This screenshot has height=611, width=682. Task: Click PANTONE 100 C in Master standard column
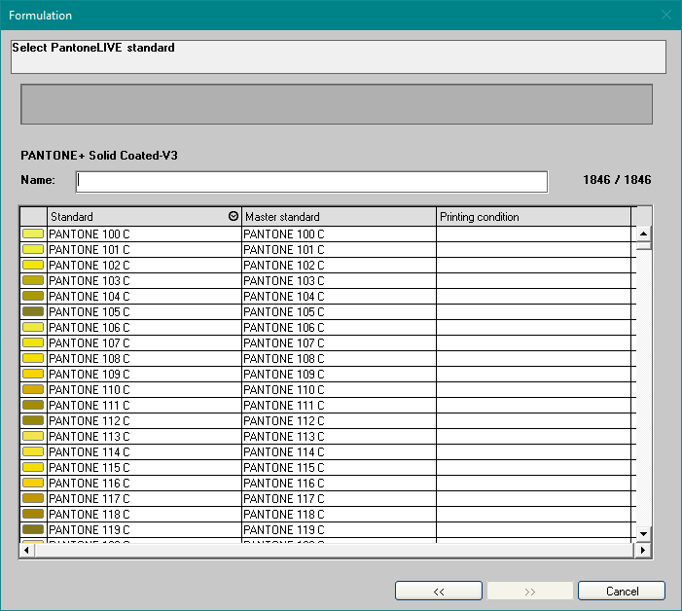339,234
